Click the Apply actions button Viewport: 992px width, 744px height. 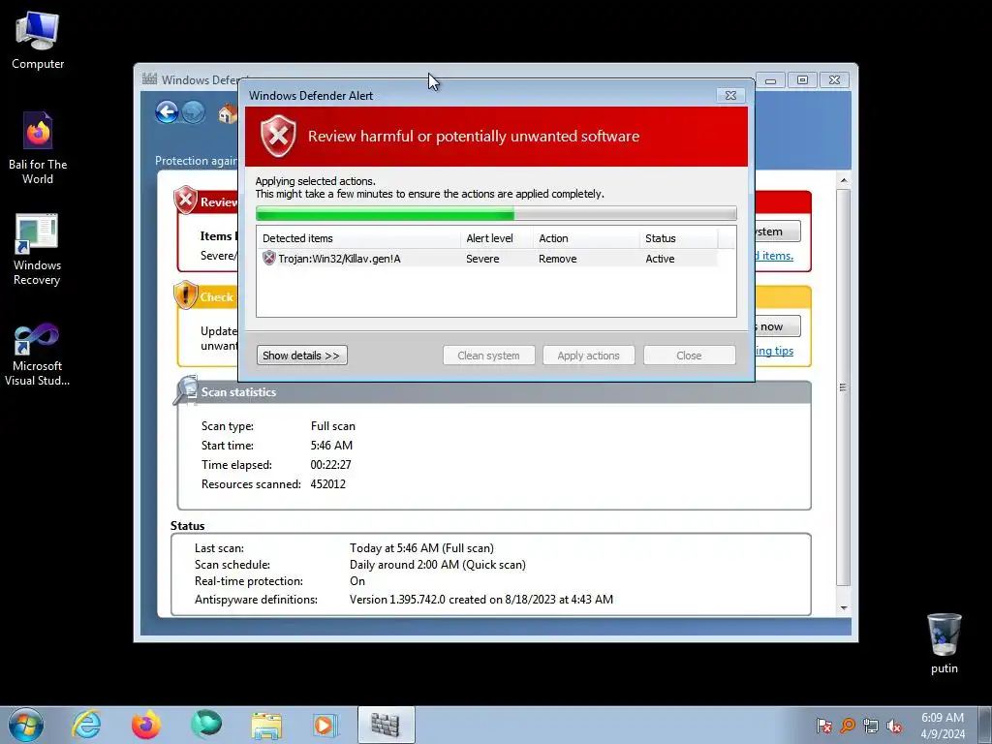pyautogui.click(x=588, y=355)
